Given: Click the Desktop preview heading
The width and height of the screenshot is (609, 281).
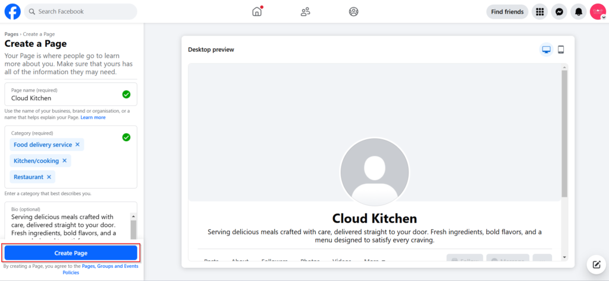Looking at the screenshot, I should point(211,50).
